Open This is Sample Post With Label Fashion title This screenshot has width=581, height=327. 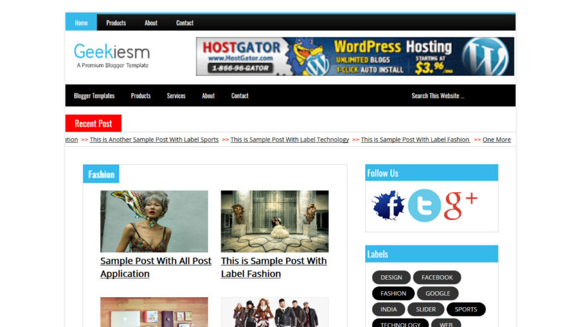pyautogui.click(x=274, y=267)
